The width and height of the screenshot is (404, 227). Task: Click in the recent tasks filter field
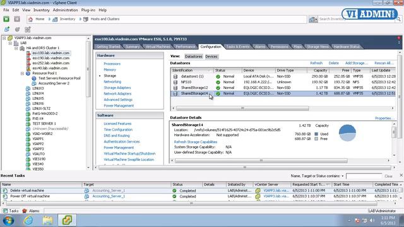[364, 177]
